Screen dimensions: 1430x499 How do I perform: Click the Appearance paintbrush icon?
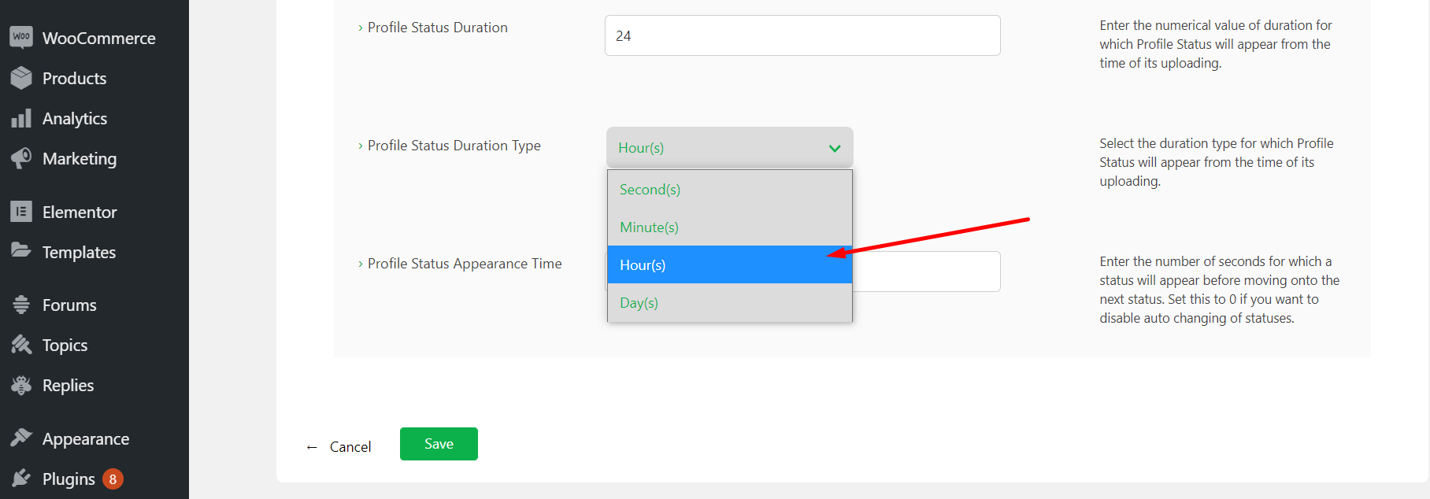pos(21,438)
